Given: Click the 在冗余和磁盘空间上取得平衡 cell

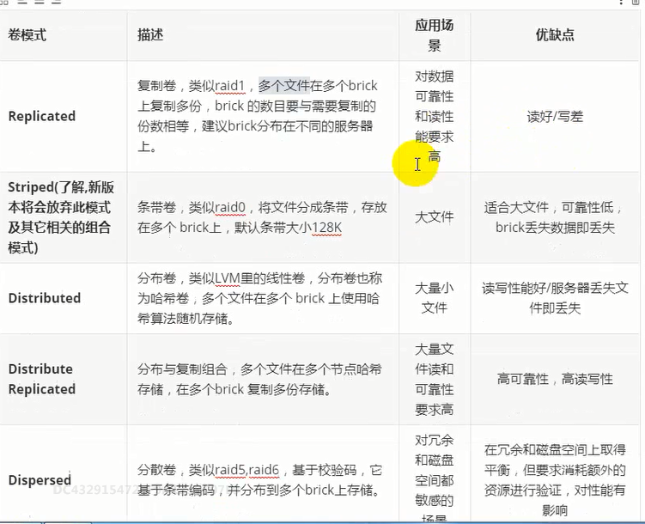Looking at the screenshot, I should coord(555,473).
